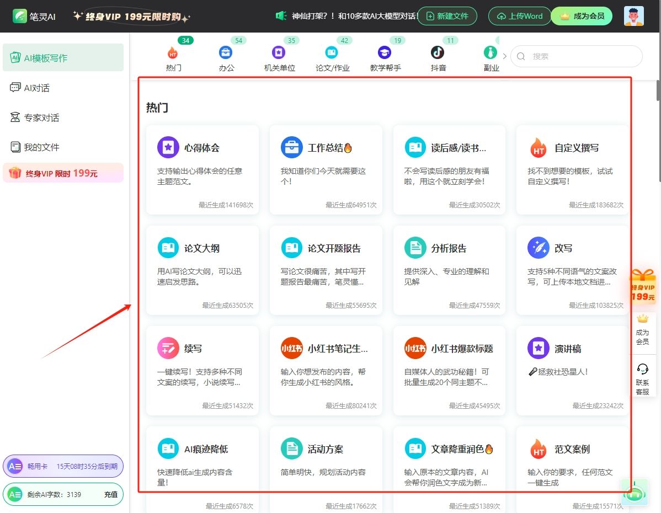
Task: Open the 文章降重润色 icon
Action: coord(415,448)
